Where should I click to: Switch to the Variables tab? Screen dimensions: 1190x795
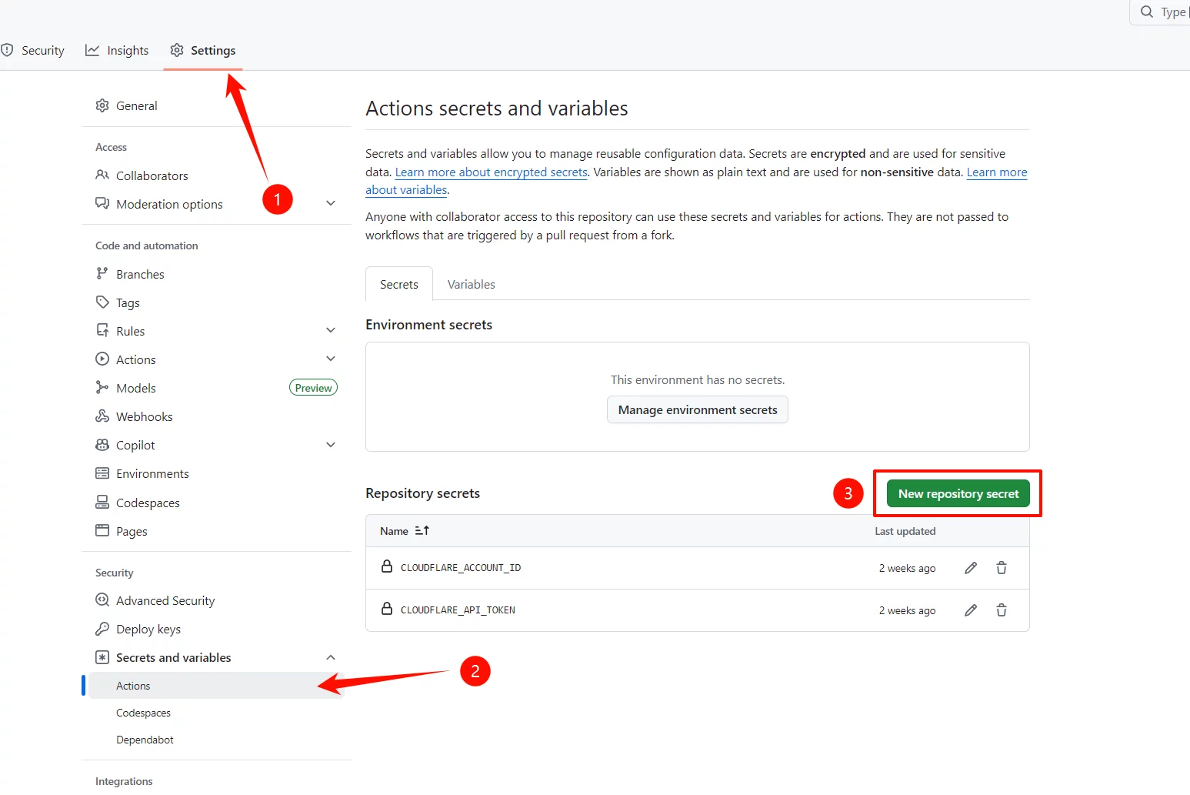coord(471,284)
